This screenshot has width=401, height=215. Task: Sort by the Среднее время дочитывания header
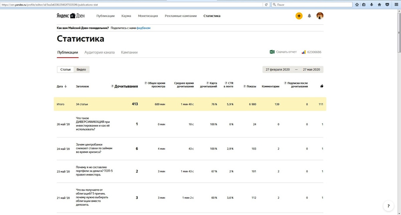click(184, 84)
